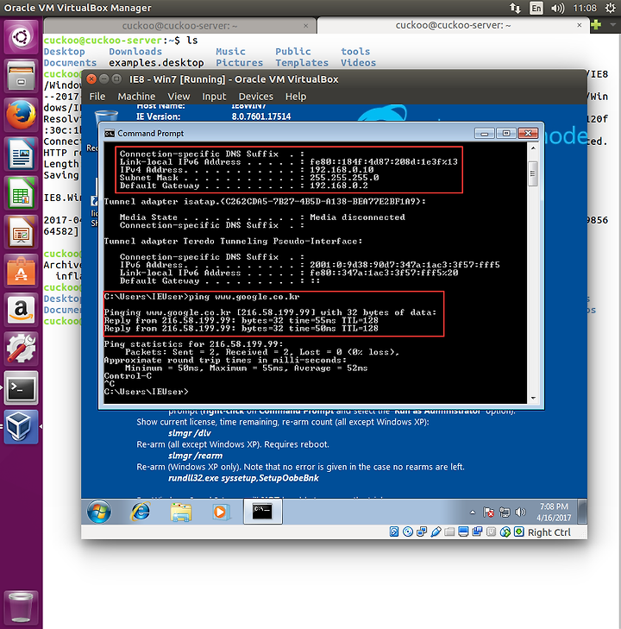Close the first terminal tab
The width and height of the screenshot is (621, 629).
click(x=306, y=26)
